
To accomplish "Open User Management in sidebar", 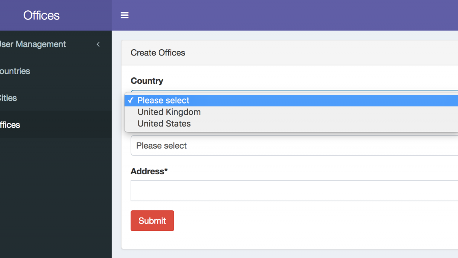I will [x=56, y=44].
